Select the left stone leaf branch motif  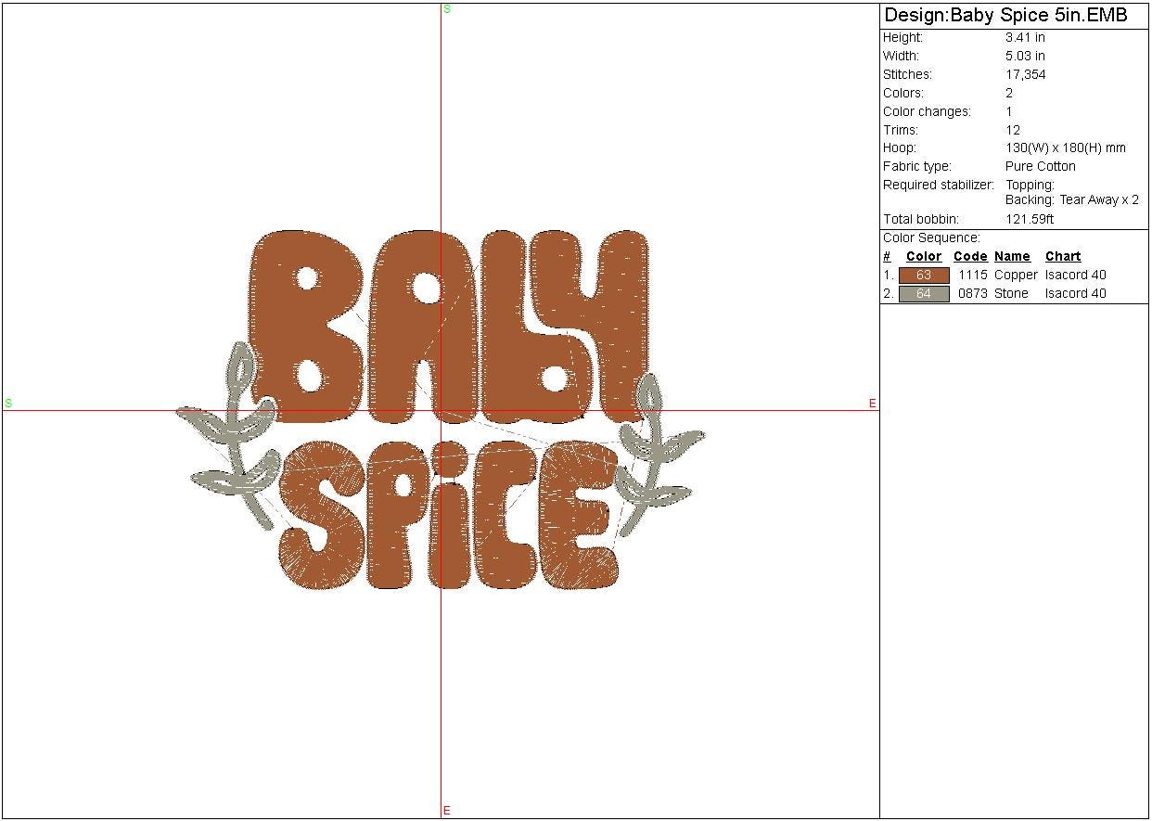pos(234,436)
